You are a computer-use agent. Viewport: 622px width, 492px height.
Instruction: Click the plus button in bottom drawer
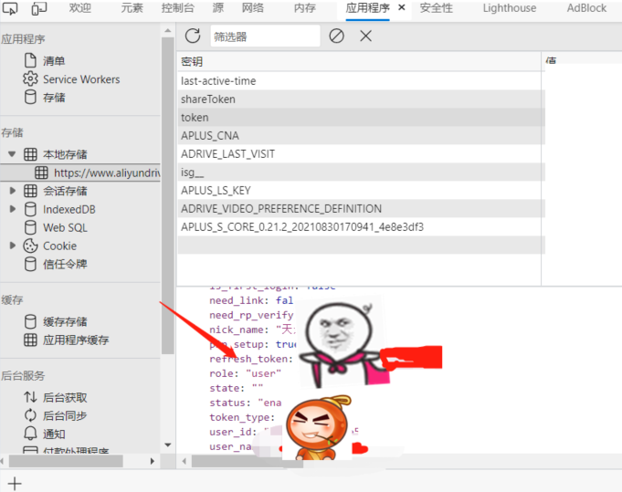click(15, 483)
